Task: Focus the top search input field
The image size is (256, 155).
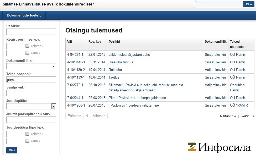Action: [x=219, y=4]
